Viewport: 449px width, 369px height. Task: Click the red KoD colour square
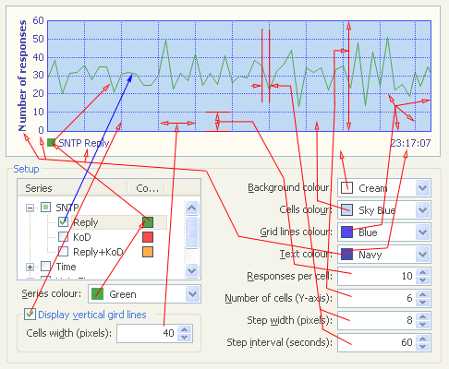pyautogui.click(x=148, y=237)
